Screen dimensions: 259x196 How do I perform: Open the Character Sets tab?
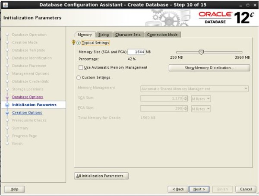pos(128,35)
